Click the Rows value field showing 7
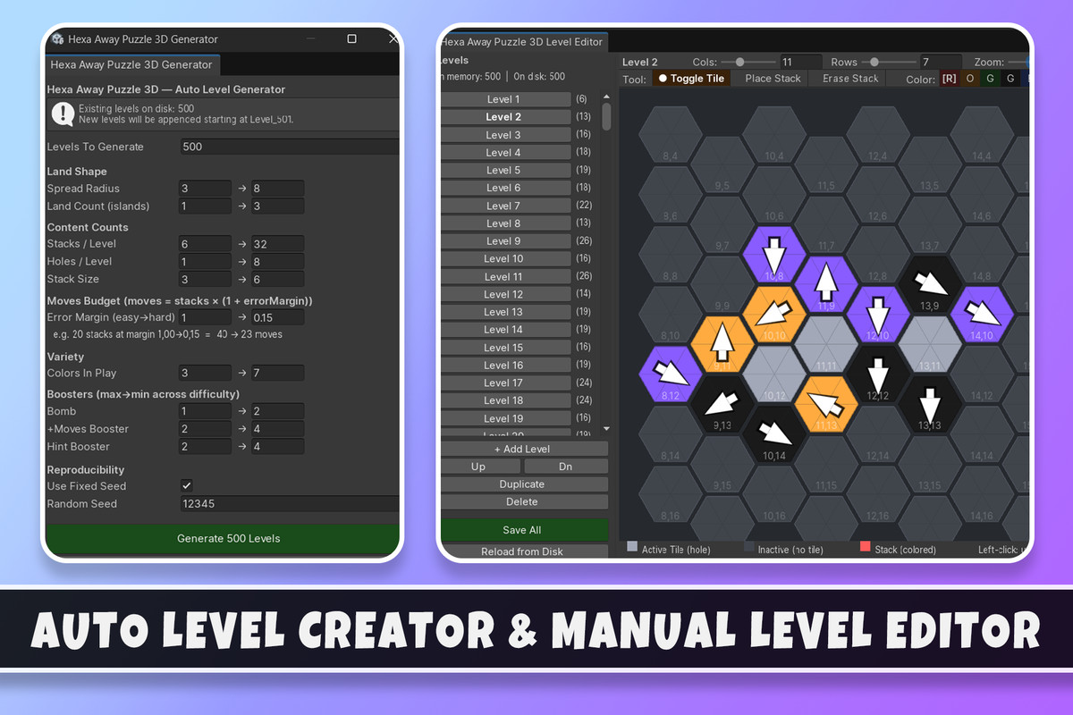 coord(941,63)
